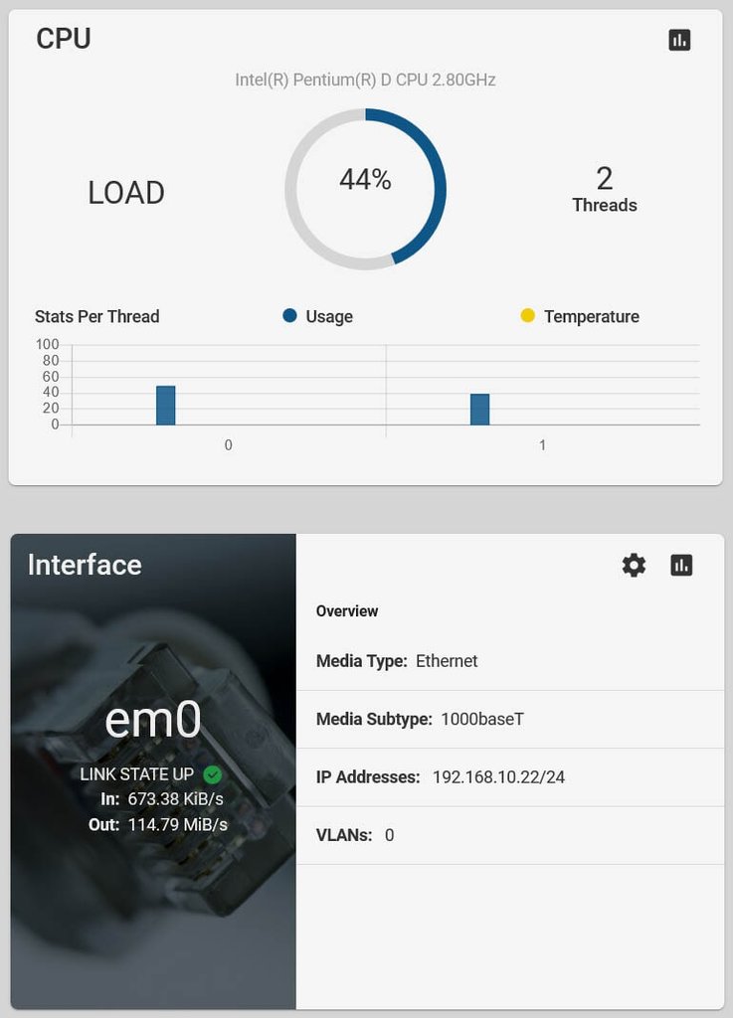
Task: Click the 44% CPU load gauge
Action: coord(365,189)
